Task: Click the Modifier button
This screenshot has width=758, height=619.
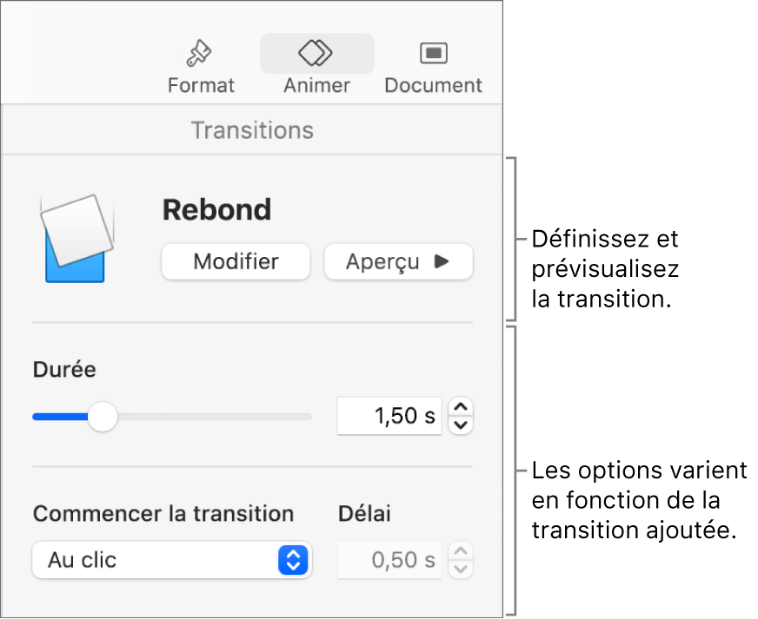Action: [x=236, y=261]
